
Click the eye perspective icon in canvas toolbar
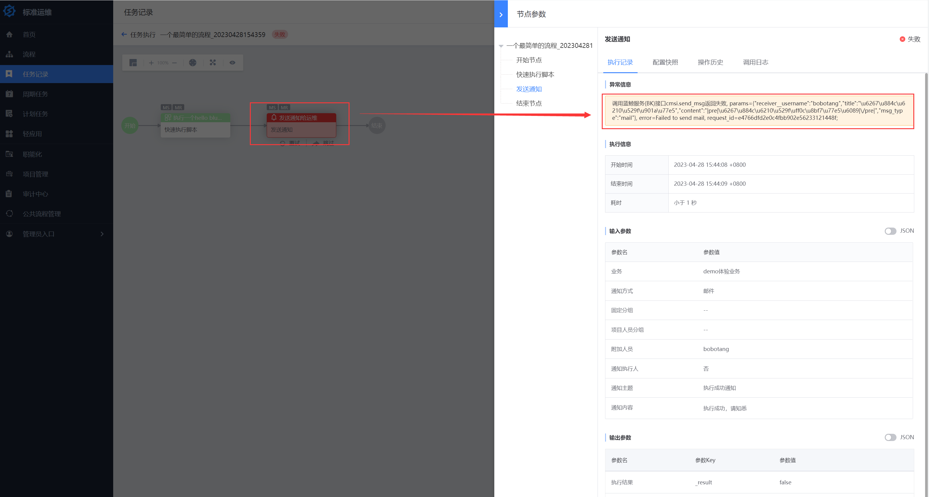coord(233,63)
